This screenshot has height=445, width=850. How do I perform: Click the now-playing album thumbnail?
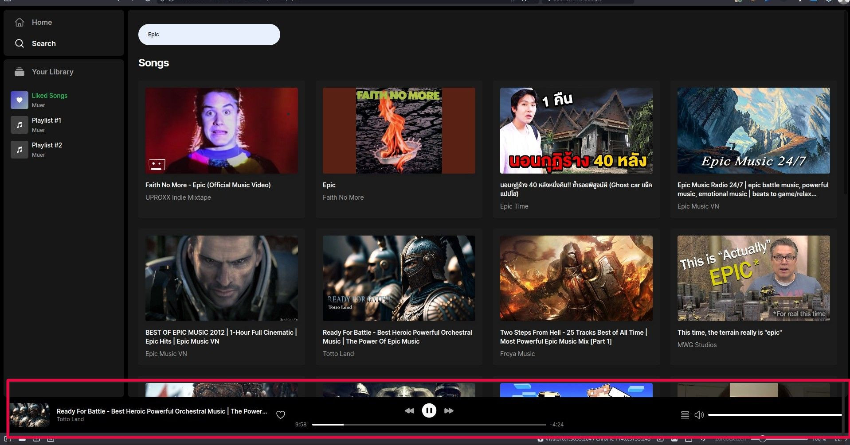point(30,415)
